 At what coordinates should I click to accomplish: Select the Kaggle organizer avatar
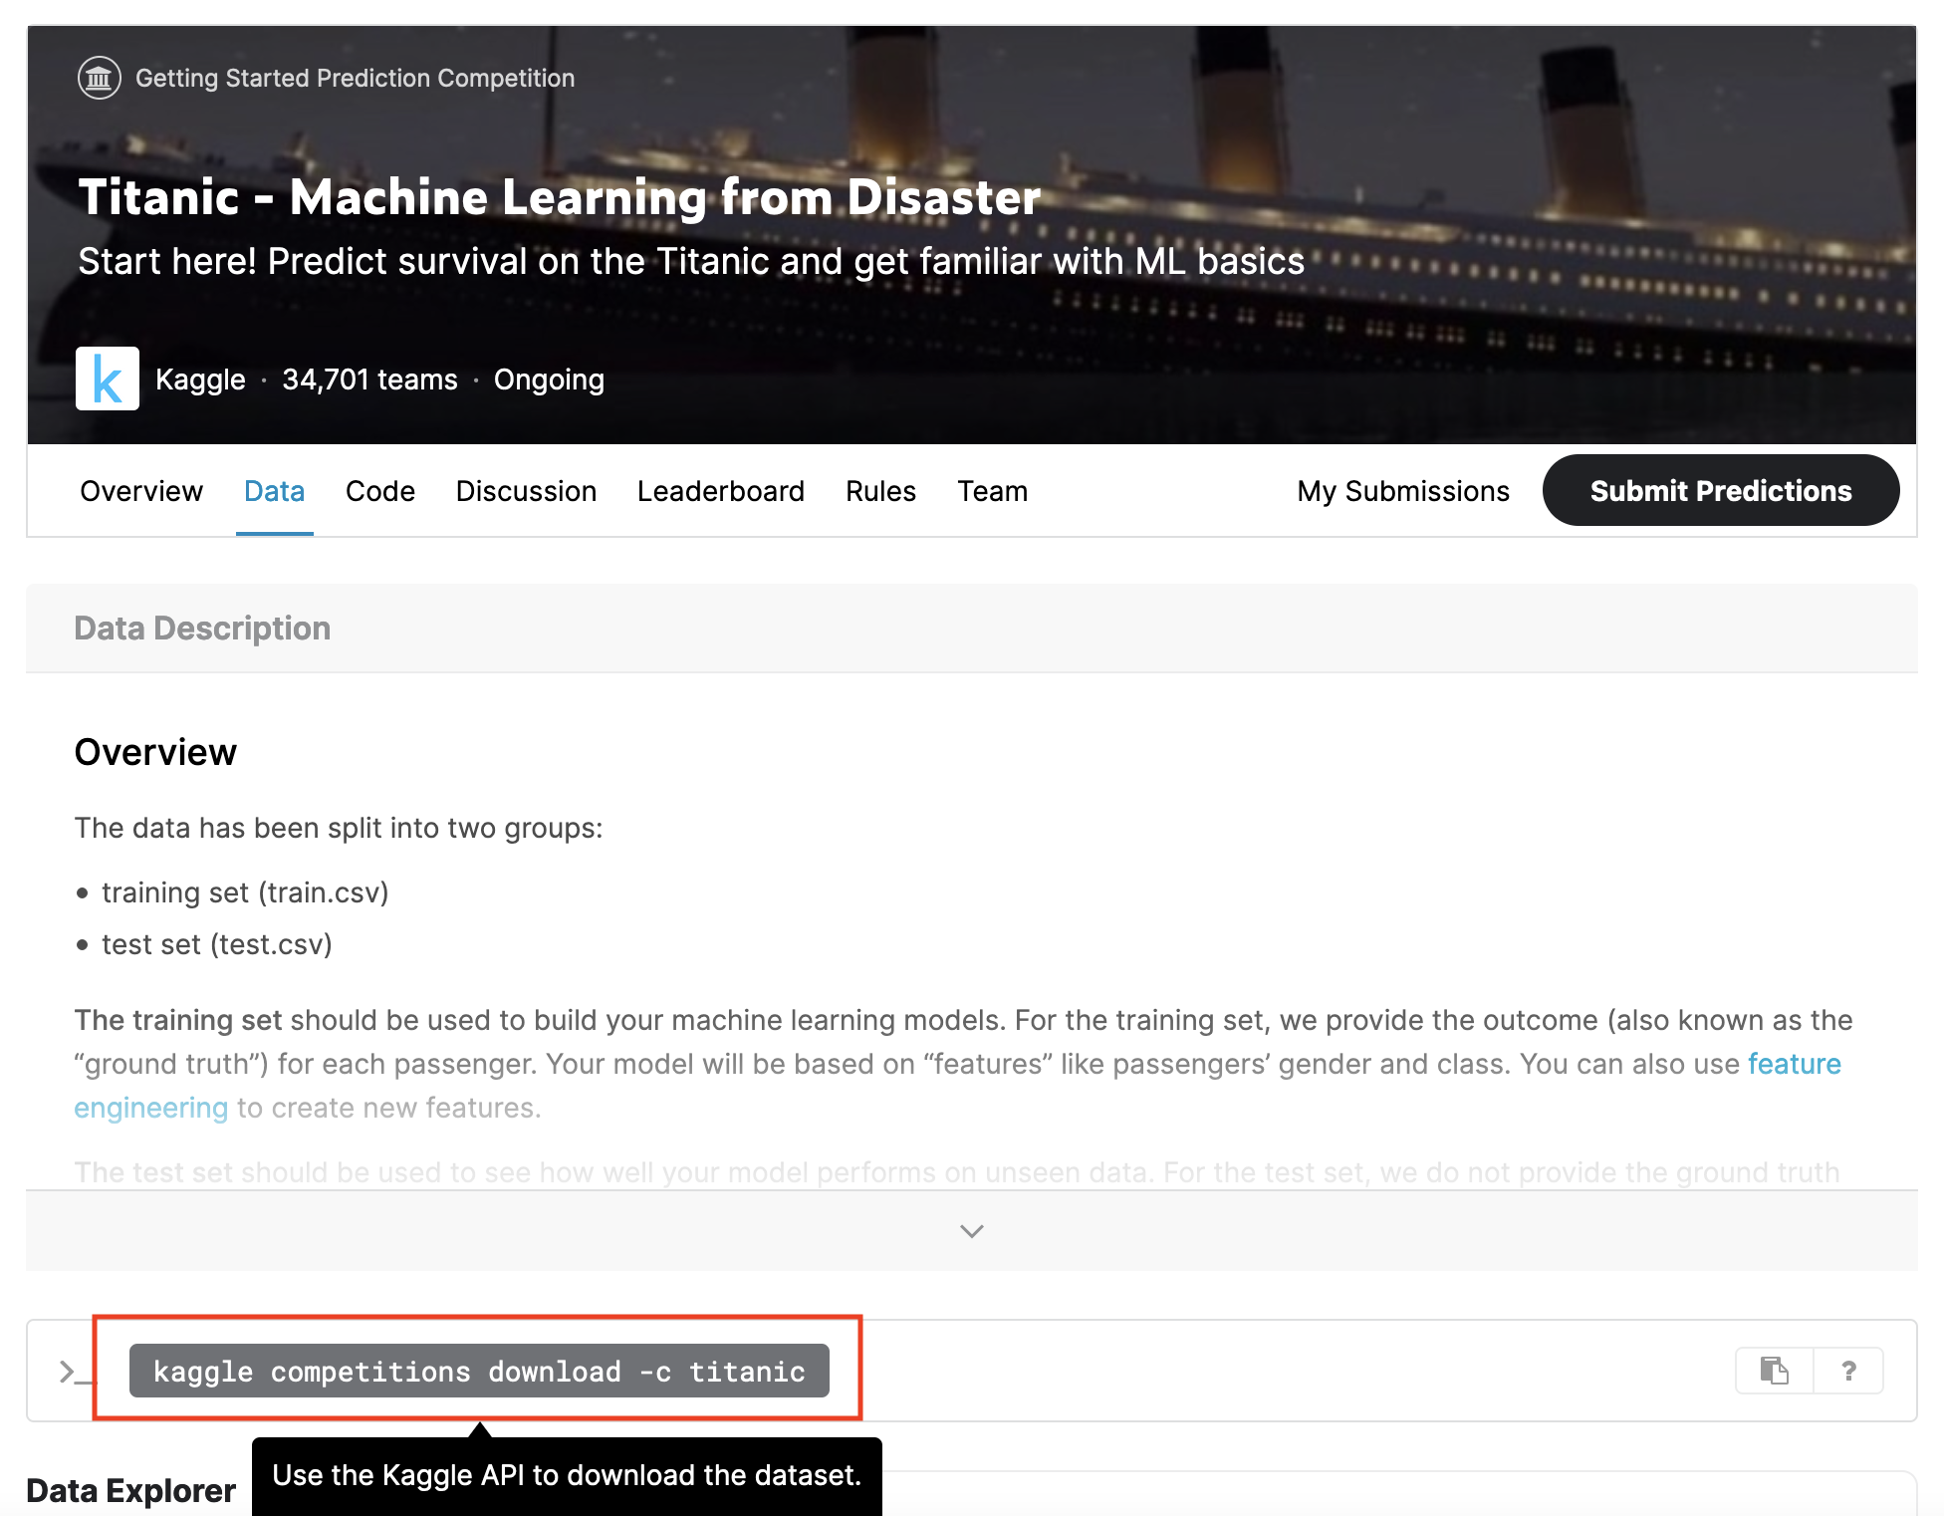[108, 379]
